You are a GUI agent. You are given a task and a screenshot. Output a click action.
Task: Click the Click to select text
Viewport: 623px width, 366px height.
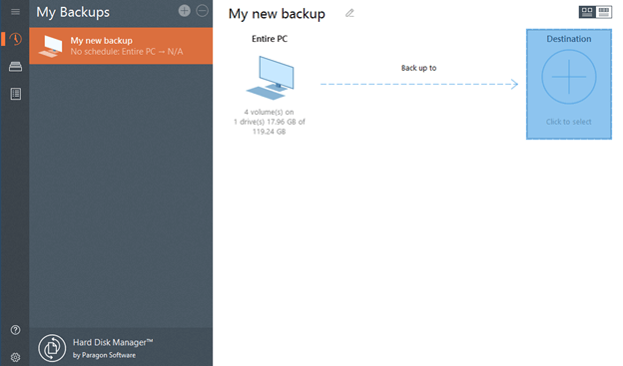click(x=568, y=122)
